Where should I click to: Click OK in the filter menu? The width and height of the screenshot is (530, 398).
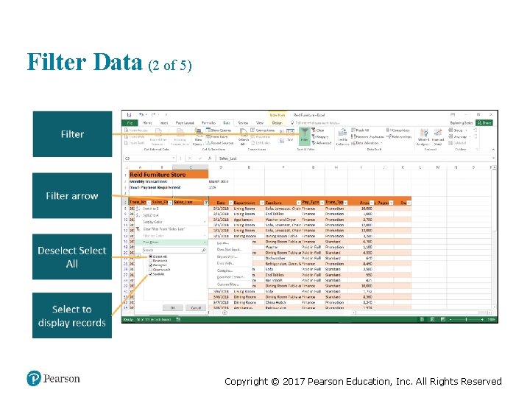point(173,307)
